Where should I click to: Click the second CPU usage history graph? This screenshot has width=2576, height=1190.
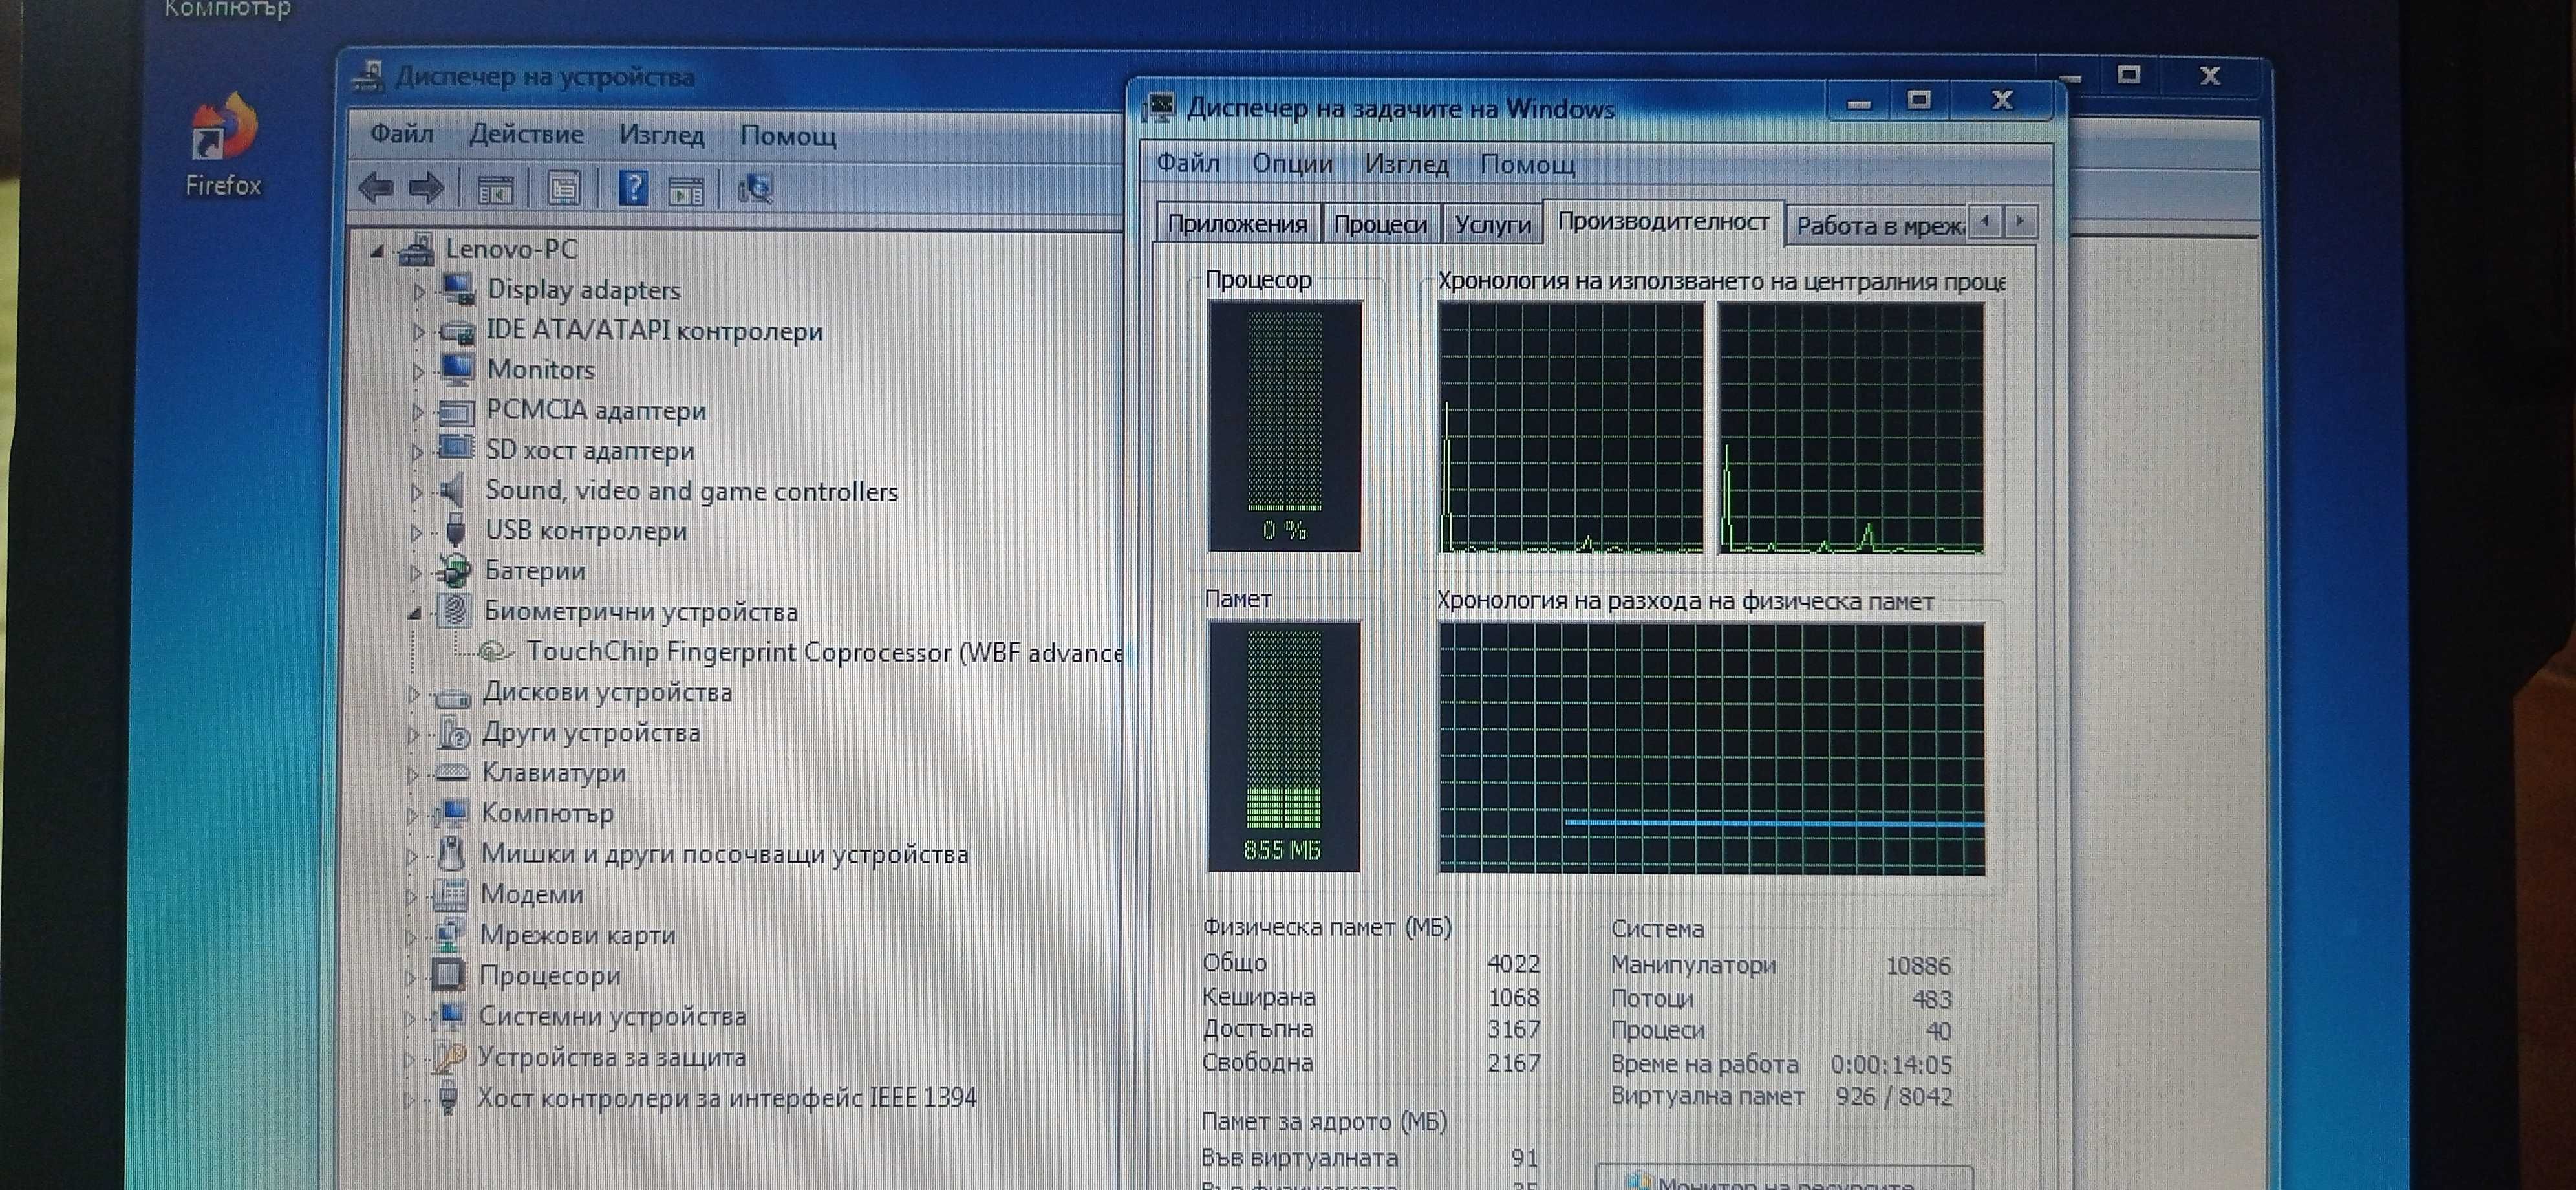(x=1851, y=428)
